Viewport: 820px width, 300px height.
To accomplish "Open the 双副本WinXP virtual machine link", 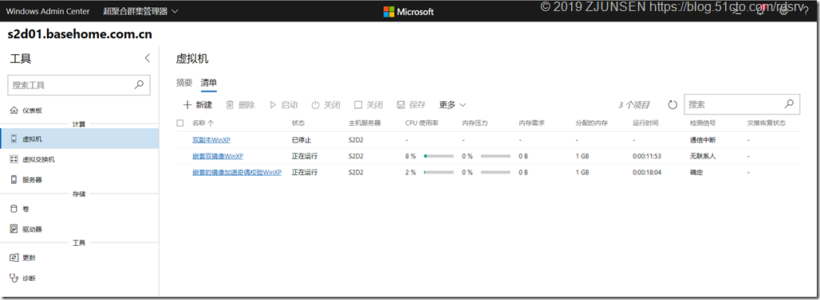I will (211, 140).
